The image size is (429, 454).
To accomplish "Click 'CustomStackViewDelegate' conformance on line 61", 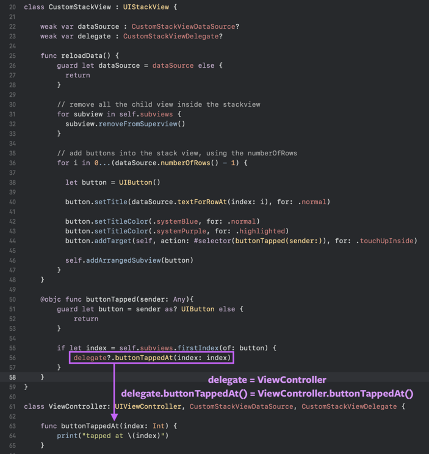I will [x=349, y=406].
